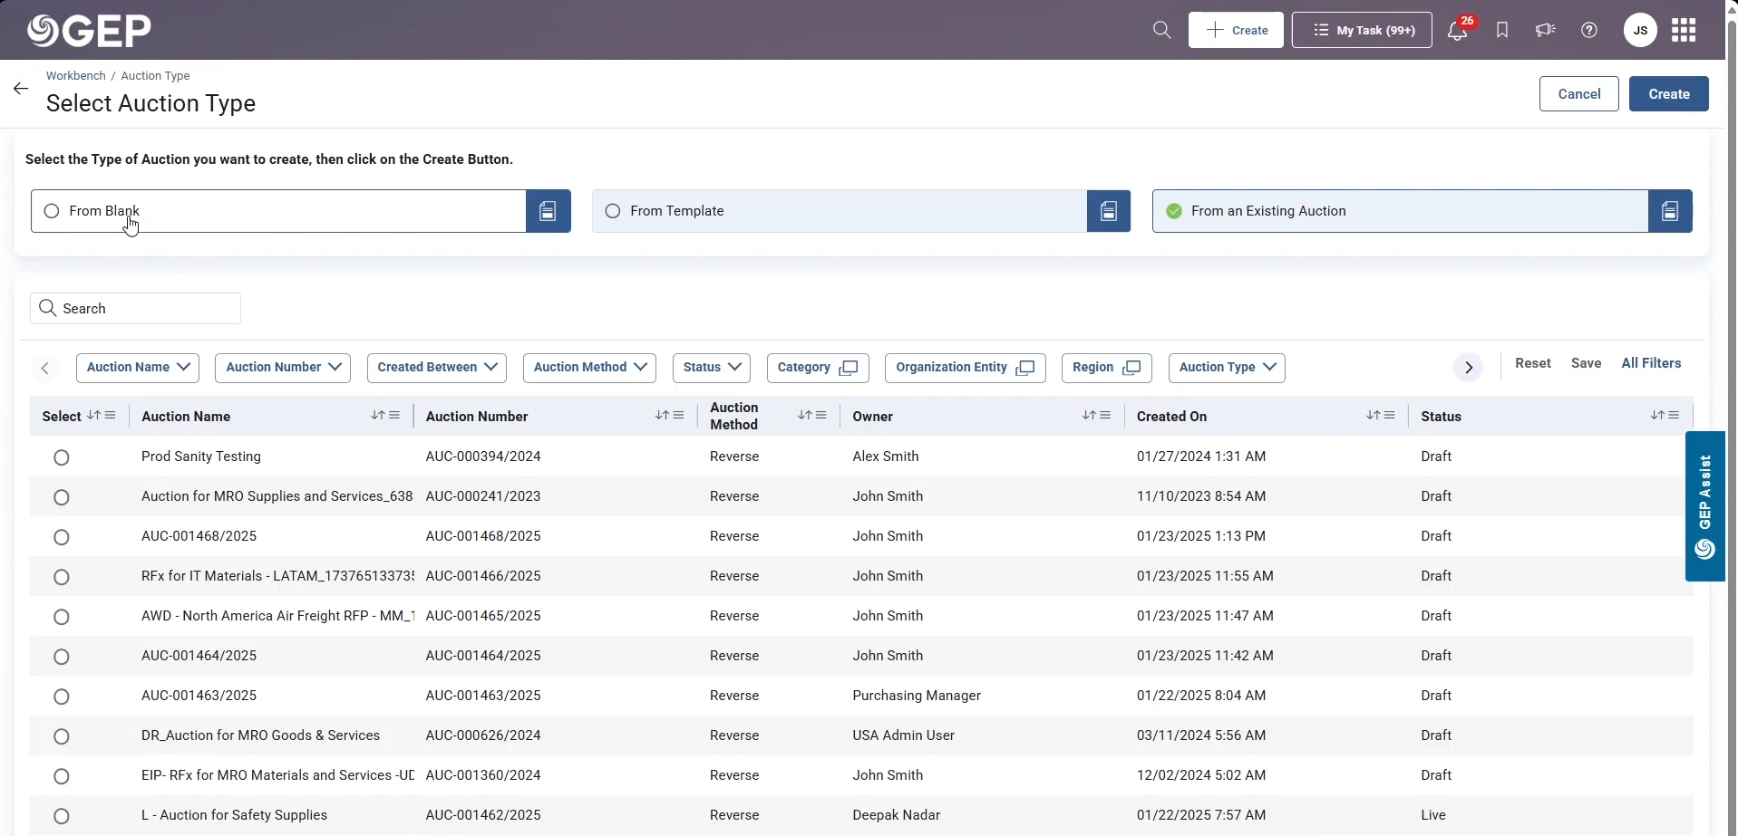Viewport: 1738px width, 836px height.
Task: Click document icon next to From Template
Action: click(1108, 211)
